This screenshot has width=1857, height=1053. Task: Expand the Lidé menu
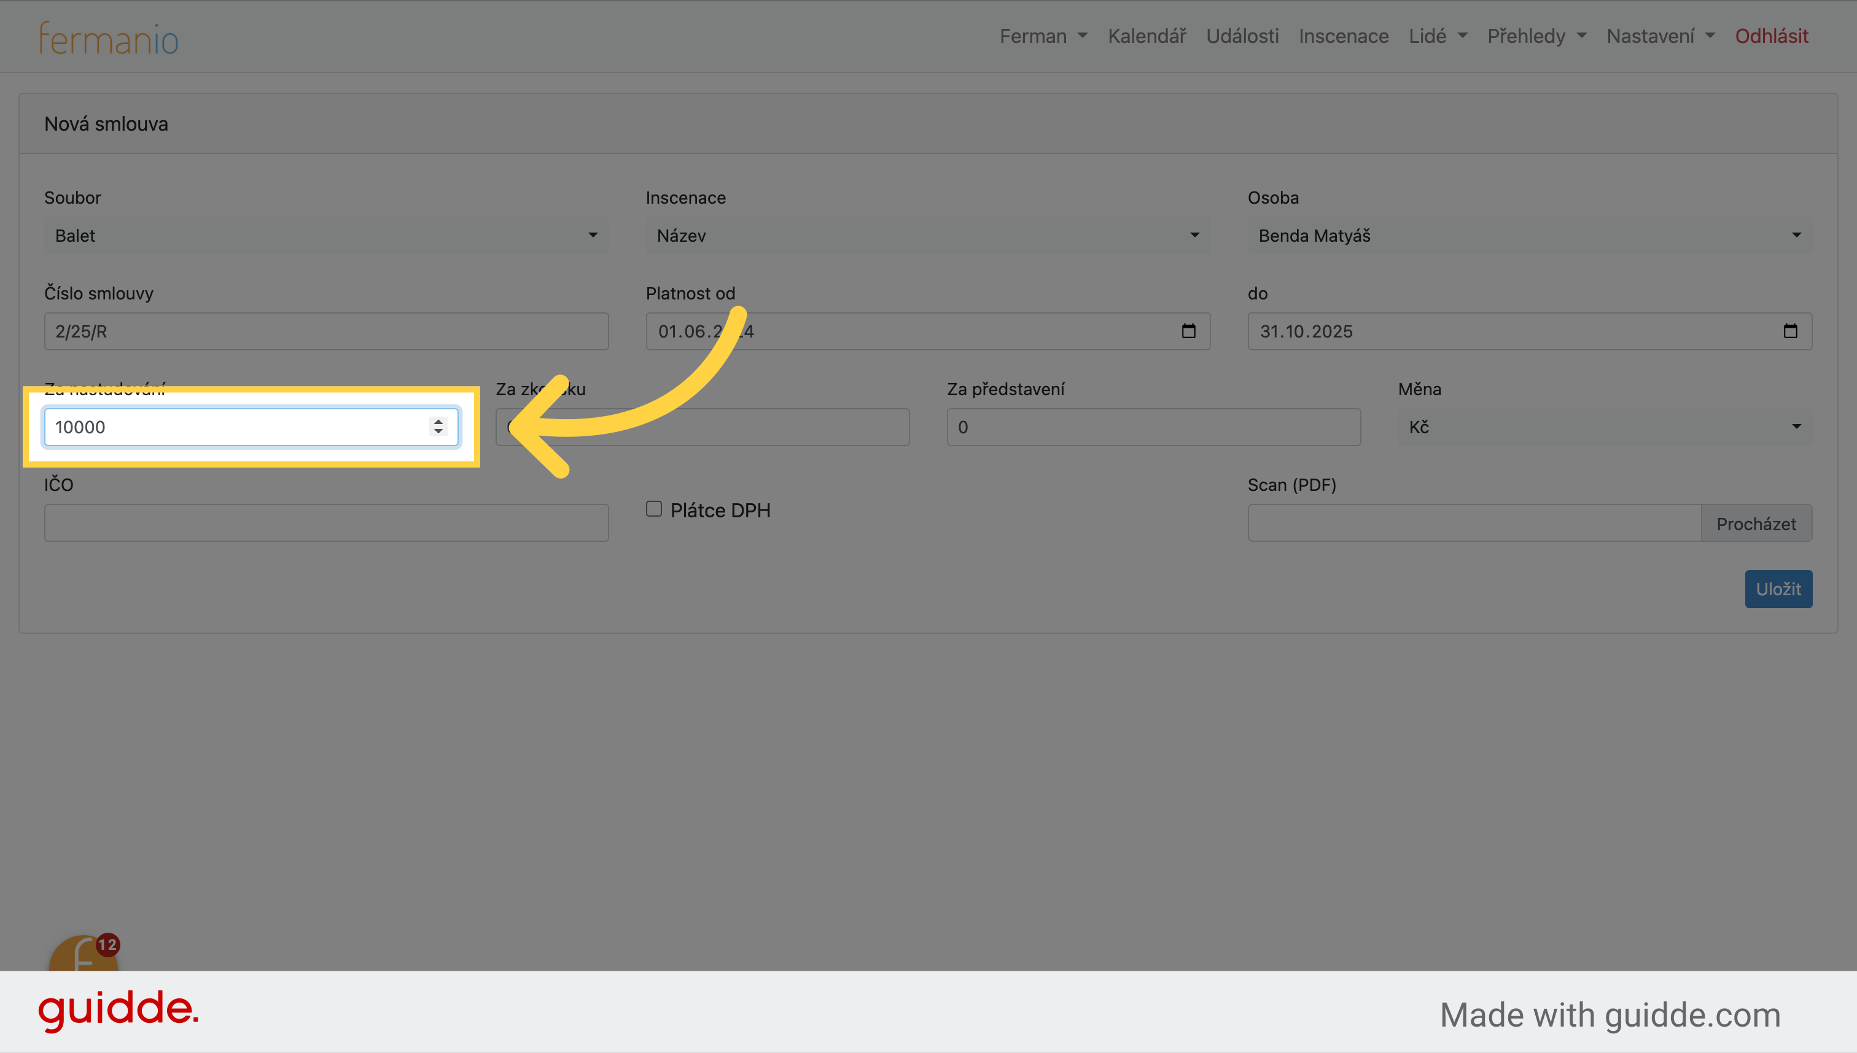coord(1438,36)
